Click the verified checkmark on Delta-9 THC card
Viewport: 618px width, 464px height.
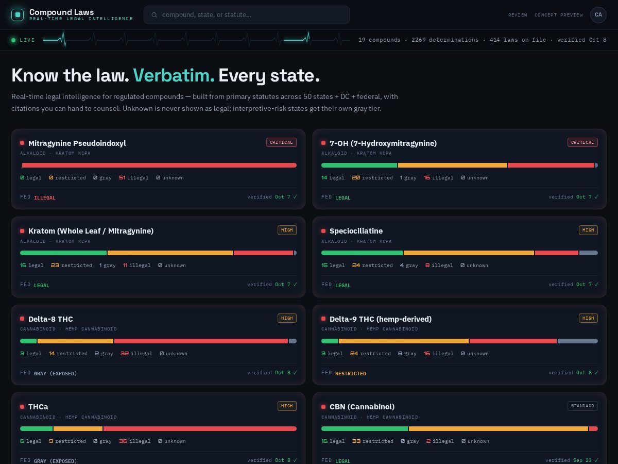[x=596, y=373]
